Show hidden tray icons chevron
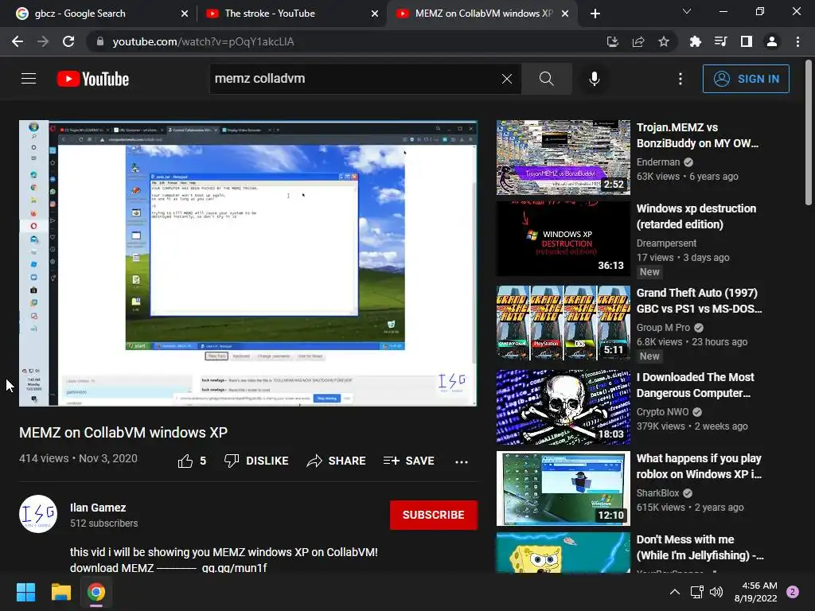The image size is (815, 611). [675, 592]
